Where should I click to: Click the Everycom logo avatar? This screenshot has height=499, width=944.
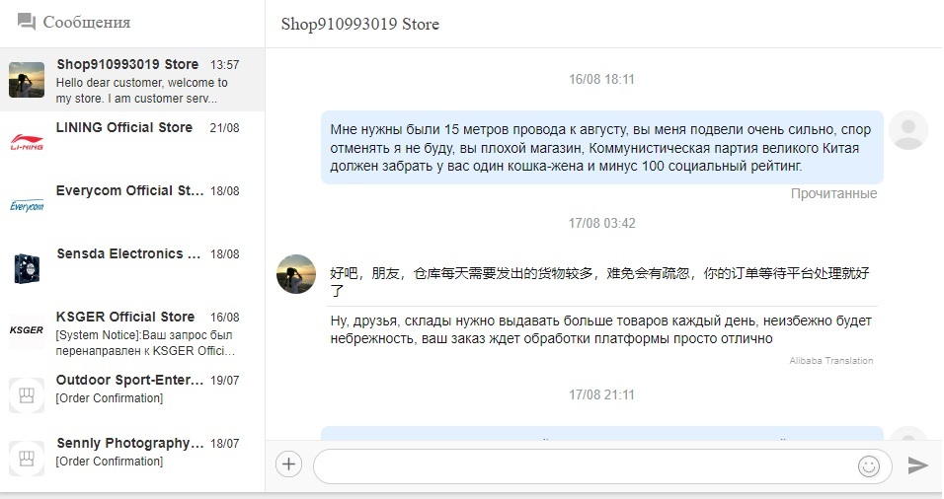27,205
